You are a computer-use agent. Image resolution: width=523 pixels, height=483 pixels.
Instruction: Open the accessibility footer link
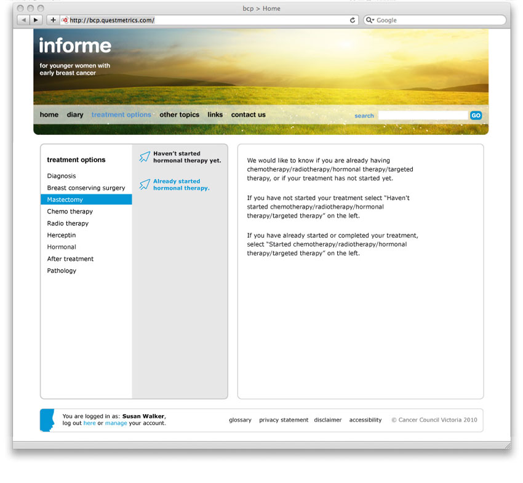pyautogui.click(x=365, y=420)
